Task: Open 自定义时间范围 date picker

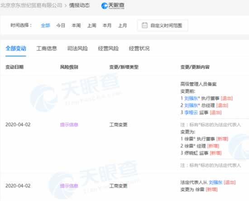Action: point(163,25)
